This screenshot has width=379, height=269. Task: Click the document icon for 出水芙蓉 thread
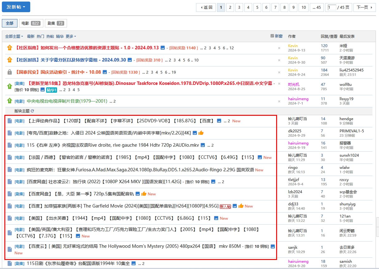pos(10,218)
